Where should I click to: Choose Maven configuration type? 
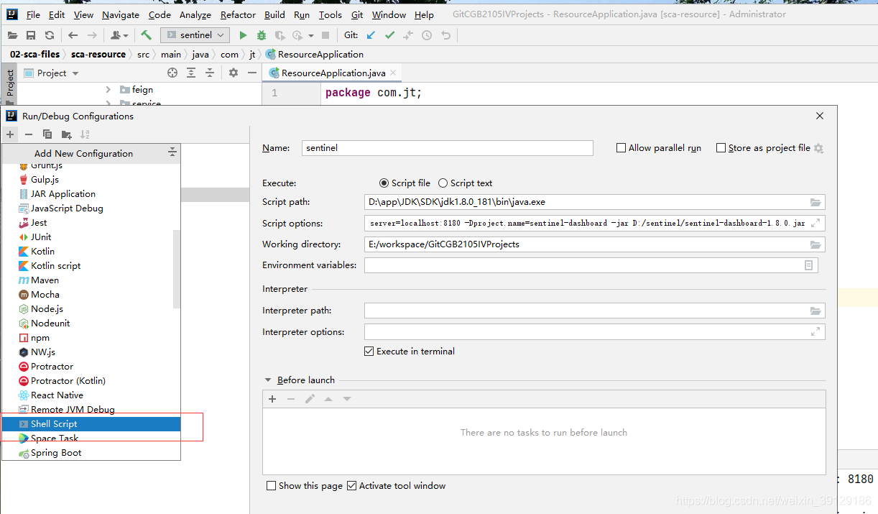pyautogui.click(x=91, y=280)
